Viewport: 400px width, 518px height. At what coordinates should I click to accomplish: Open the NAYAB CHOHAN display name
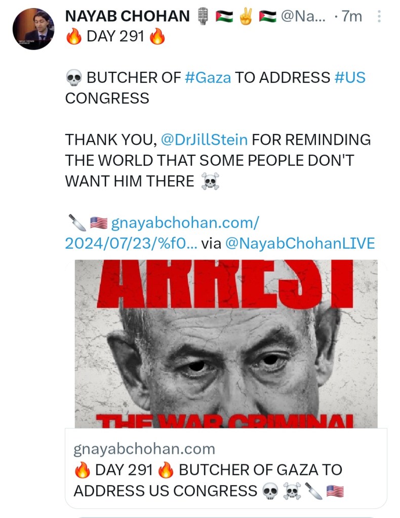(127, 16)
